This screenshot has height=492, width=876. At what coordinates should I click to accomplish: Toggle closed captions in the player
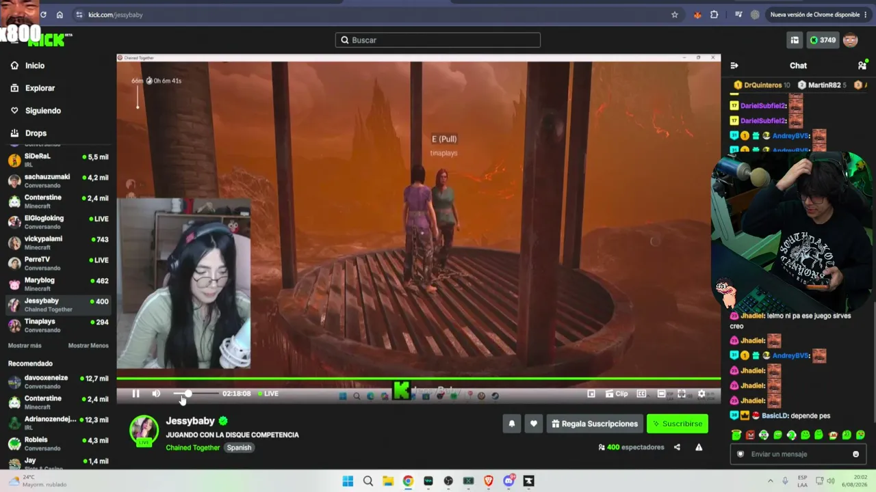click(641, 394)
